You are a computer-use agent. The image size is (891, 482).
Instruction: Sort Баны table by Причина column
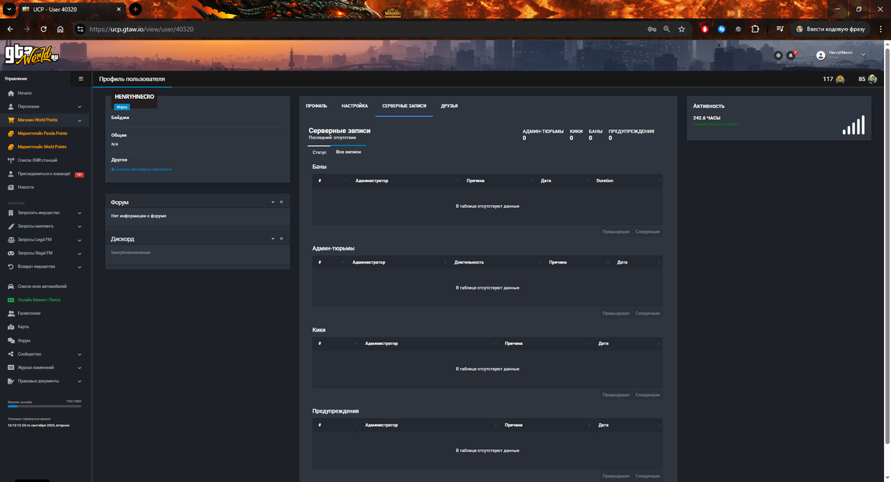[499, 181]
